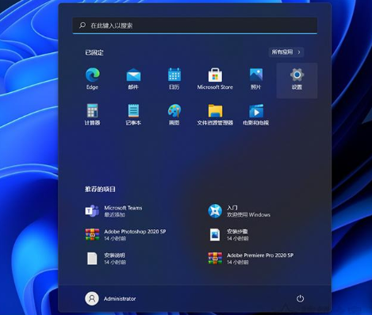Click the Adobe Premiere Pro 2020 SP archive icon
This screenshot has height=315, width=372.
click(215, 258)
